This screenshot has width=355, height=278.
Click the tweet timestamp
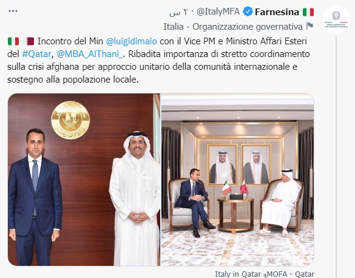tap(179, 12)
